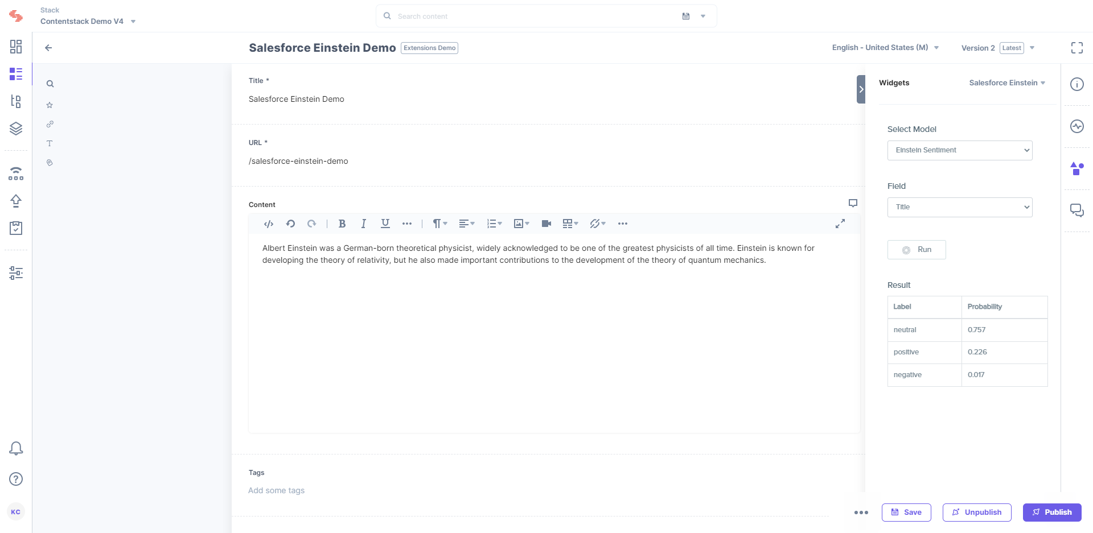Click the Extensions Demo badge

pos(430,48)
